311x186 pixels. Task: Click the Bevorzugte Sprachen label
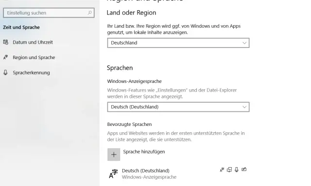tap(129, 124)
